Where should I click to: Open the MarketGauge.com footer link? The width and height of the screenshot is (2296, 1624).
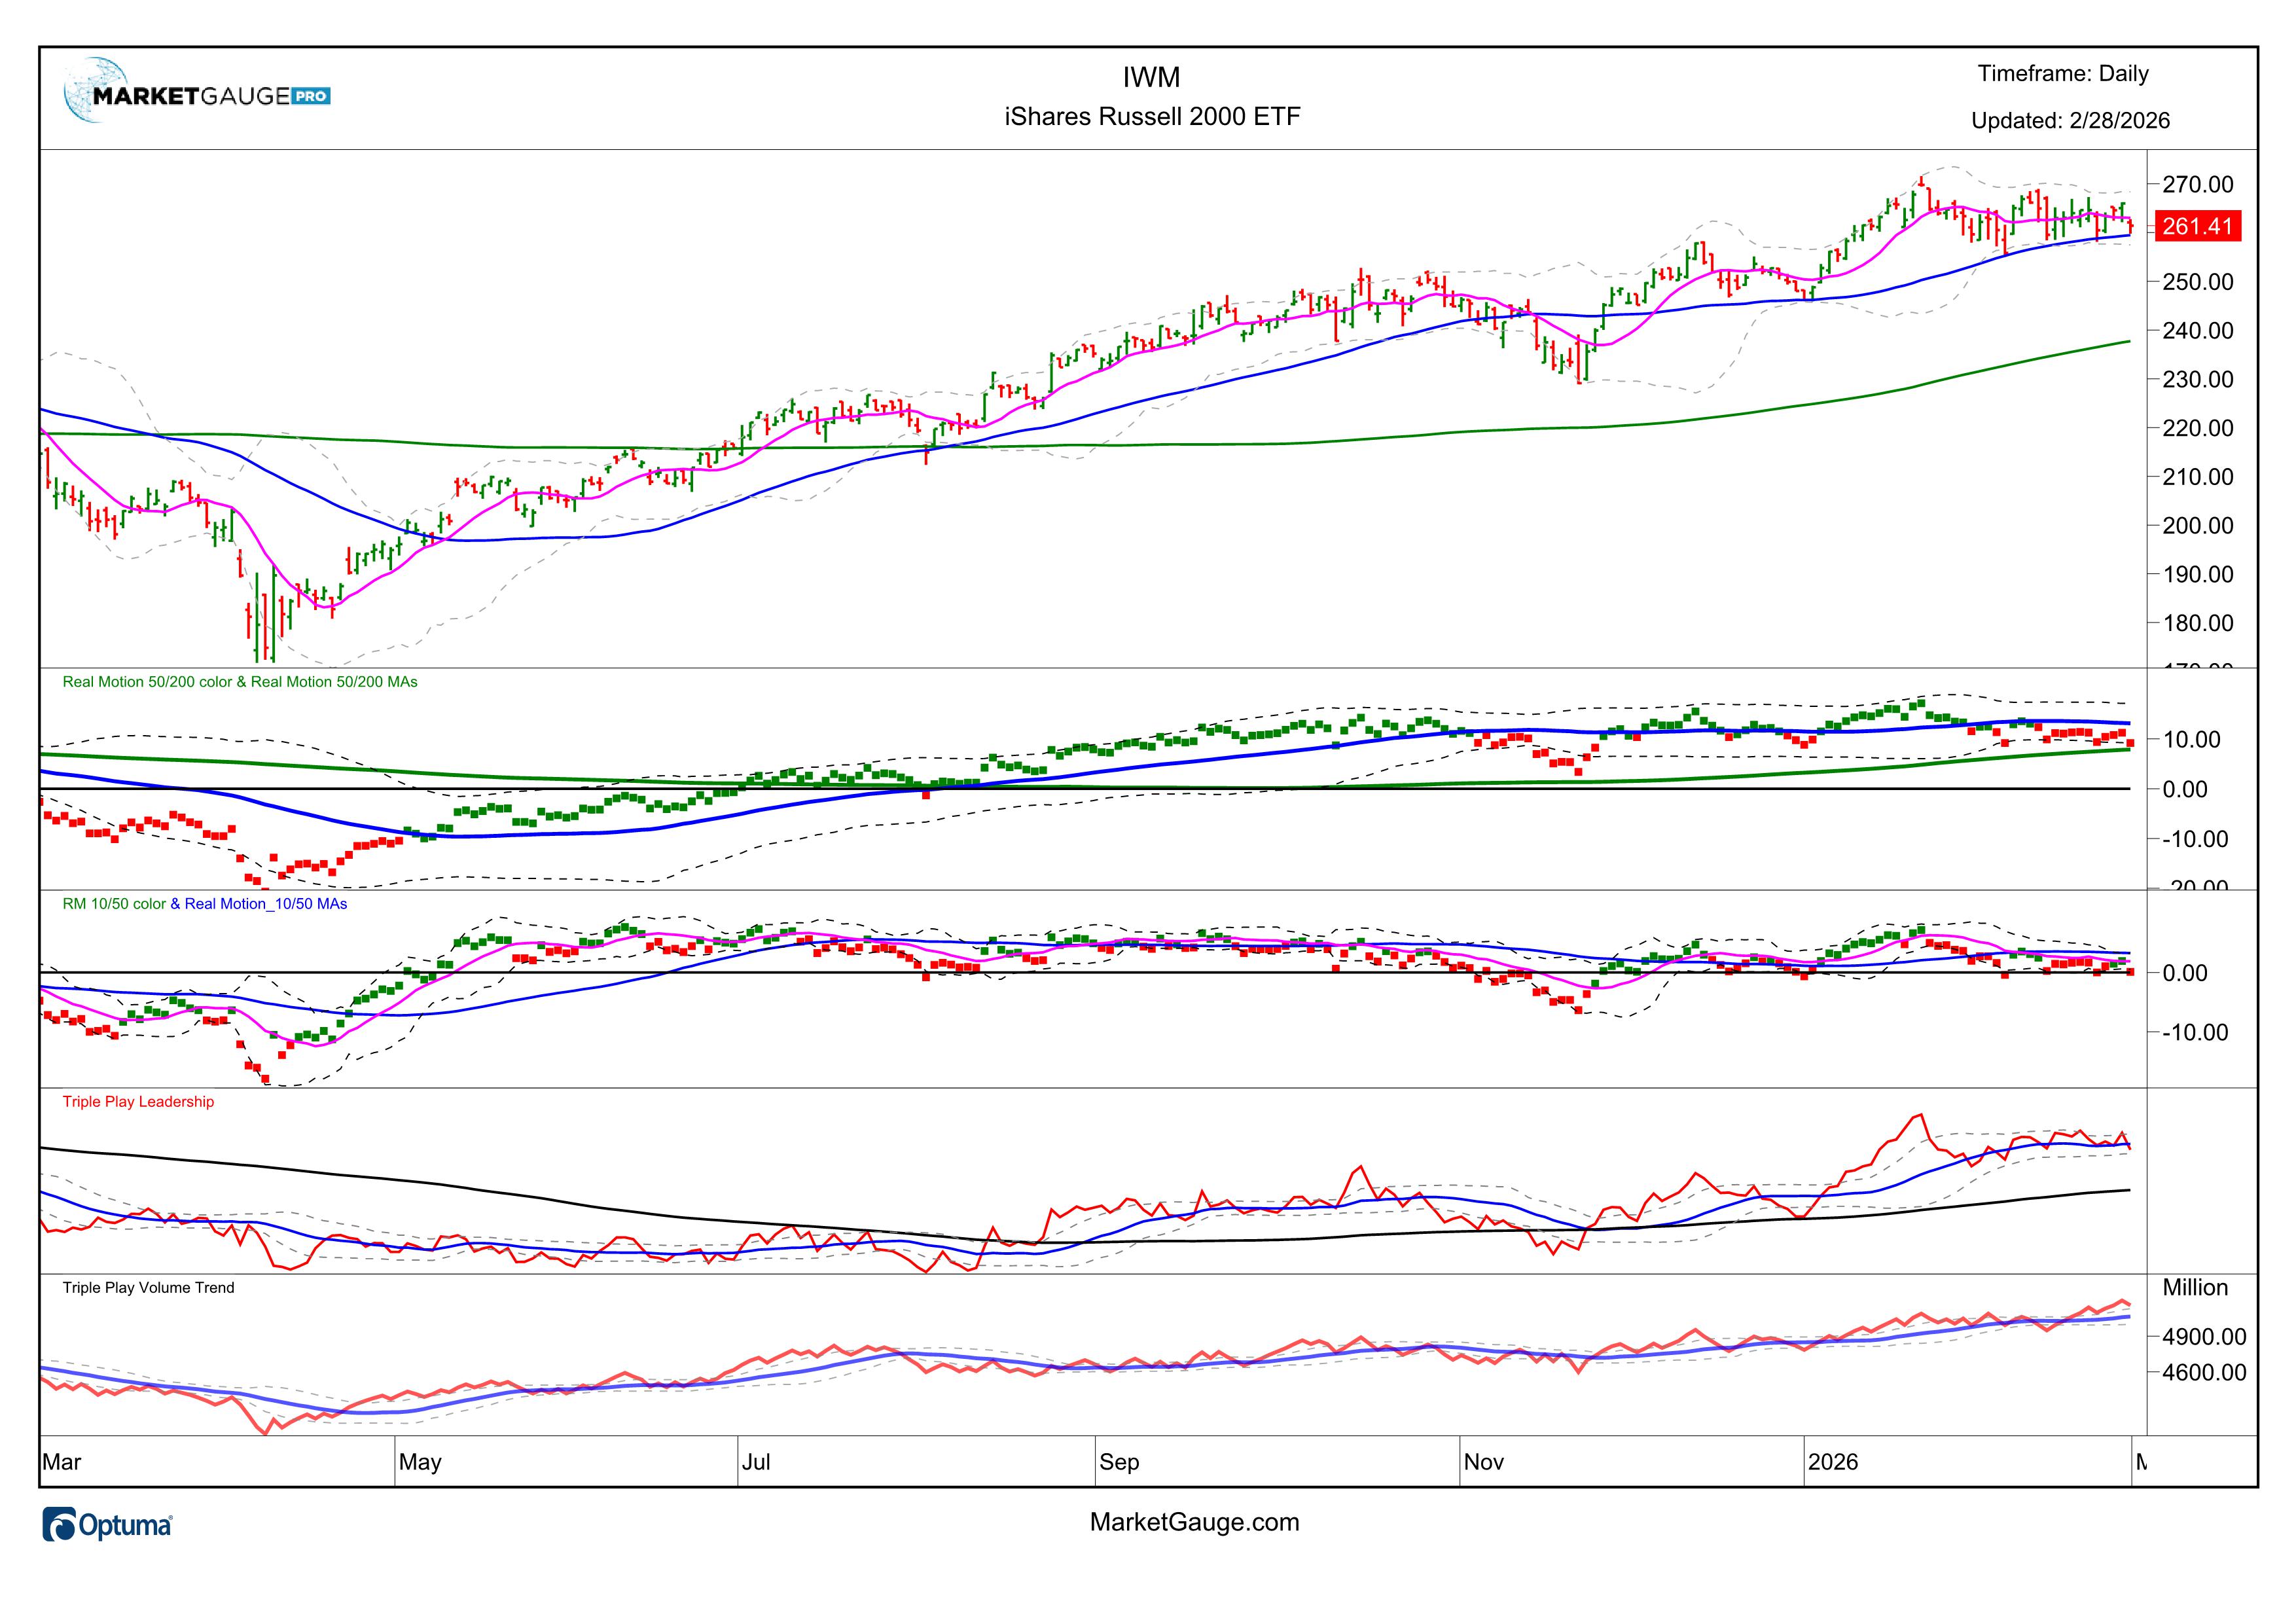tap(1194, 1522)
